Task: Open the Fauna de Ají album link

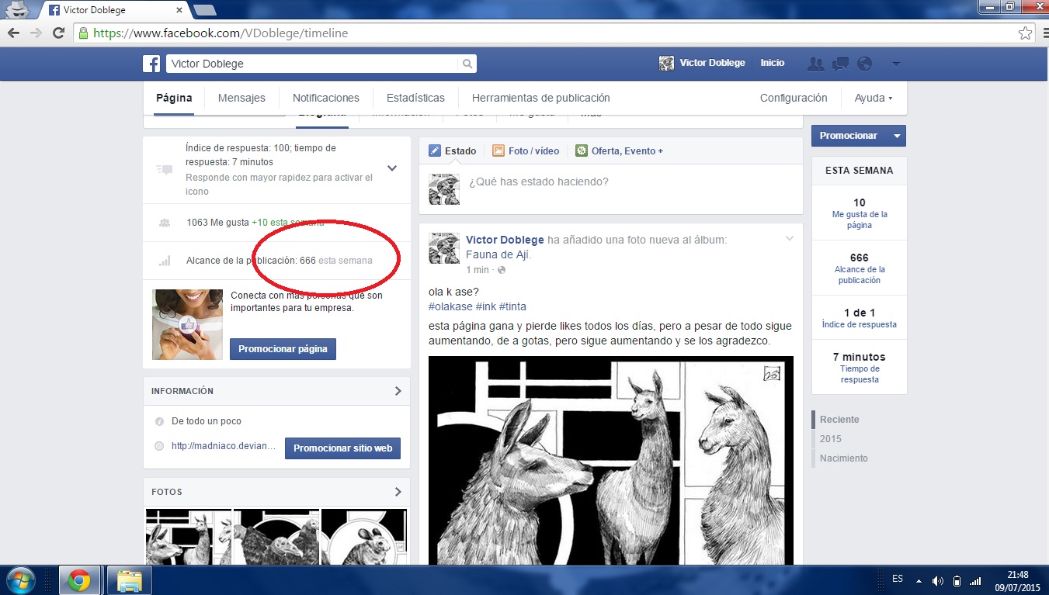Action: 498,254
